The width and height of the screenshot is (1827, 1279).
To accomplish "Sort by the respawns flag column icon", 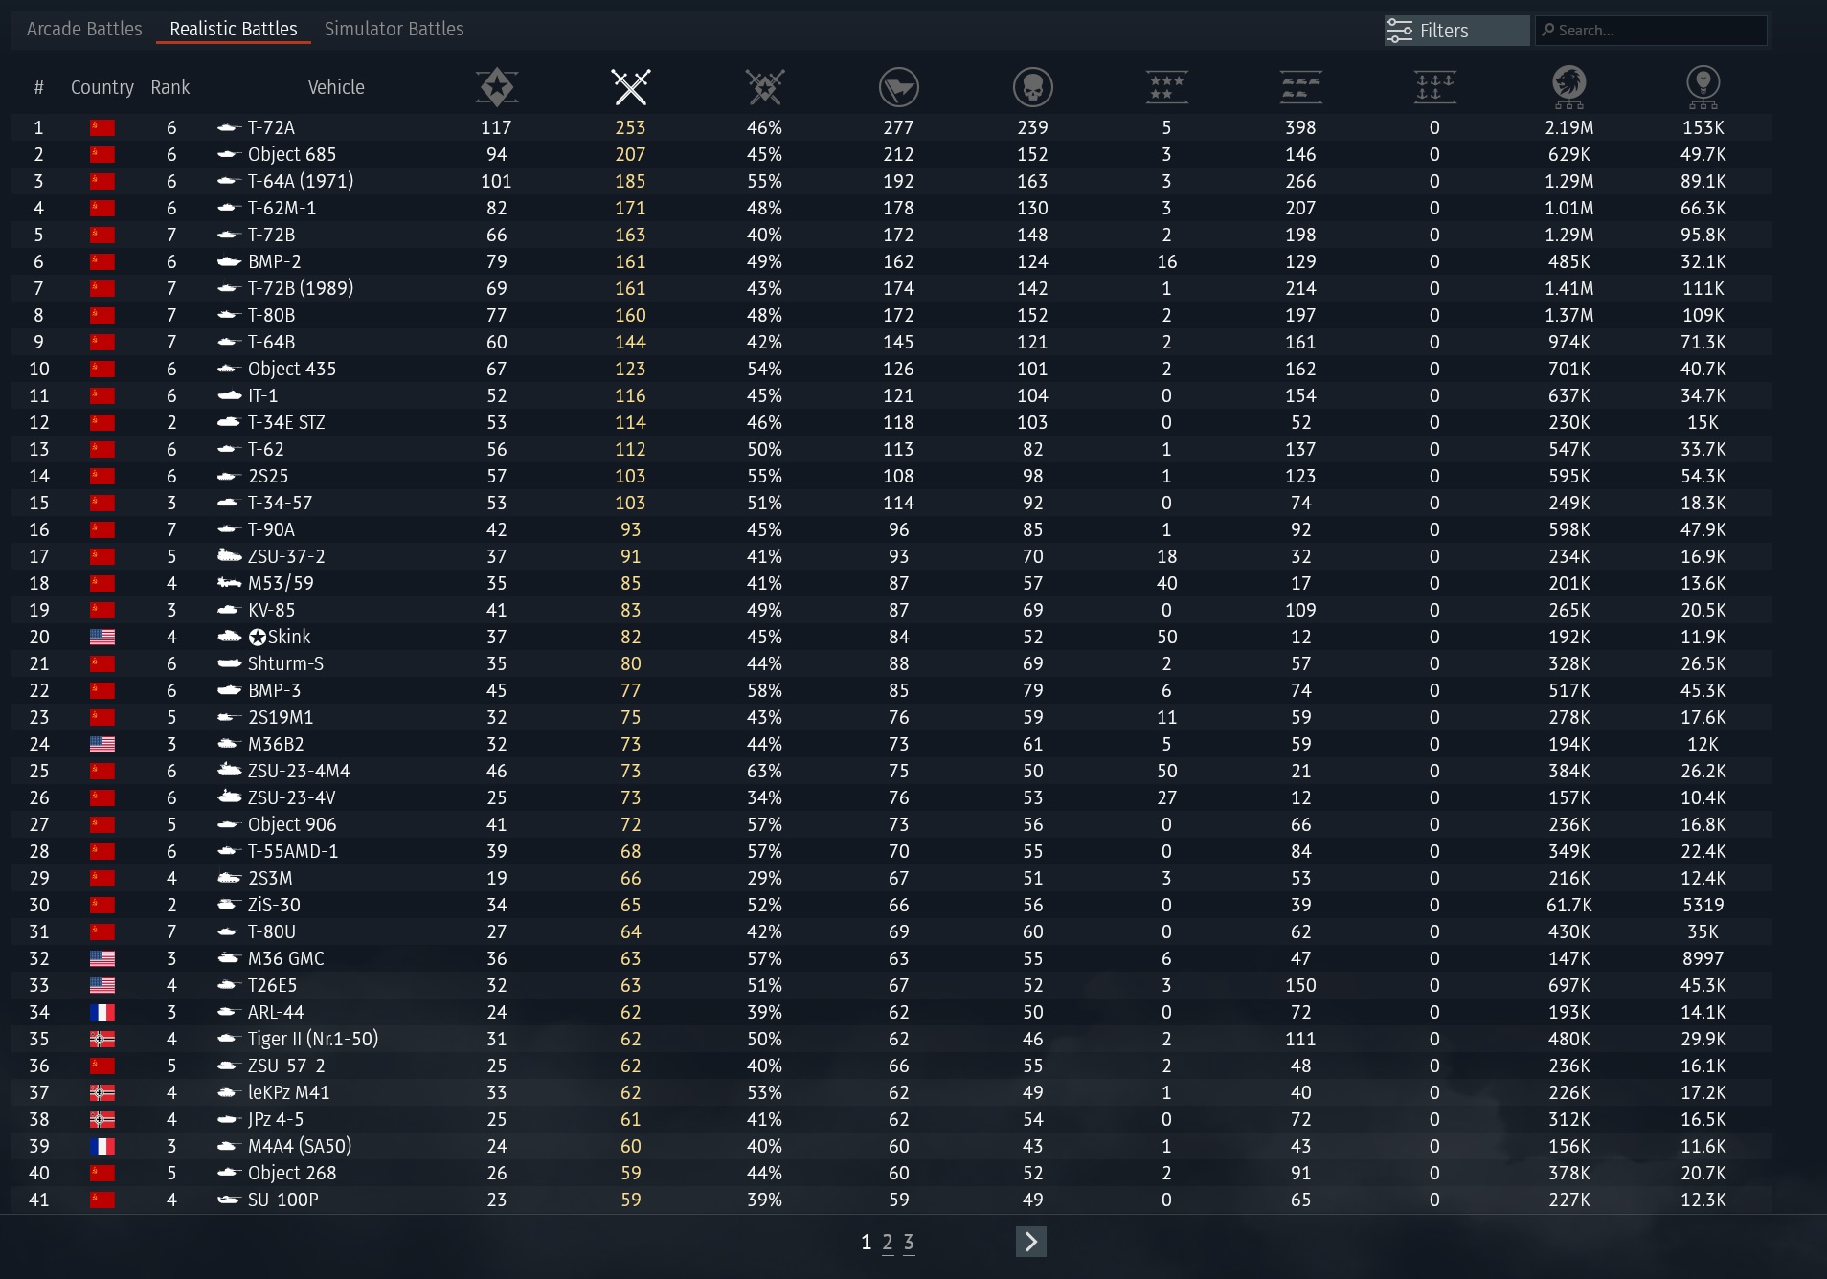I will (x=898, y=87).
